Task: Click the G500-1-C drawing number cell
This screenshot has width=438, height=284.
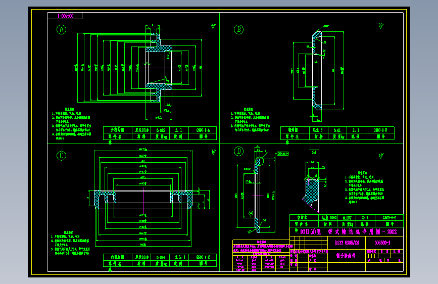Action: (203, 257)
